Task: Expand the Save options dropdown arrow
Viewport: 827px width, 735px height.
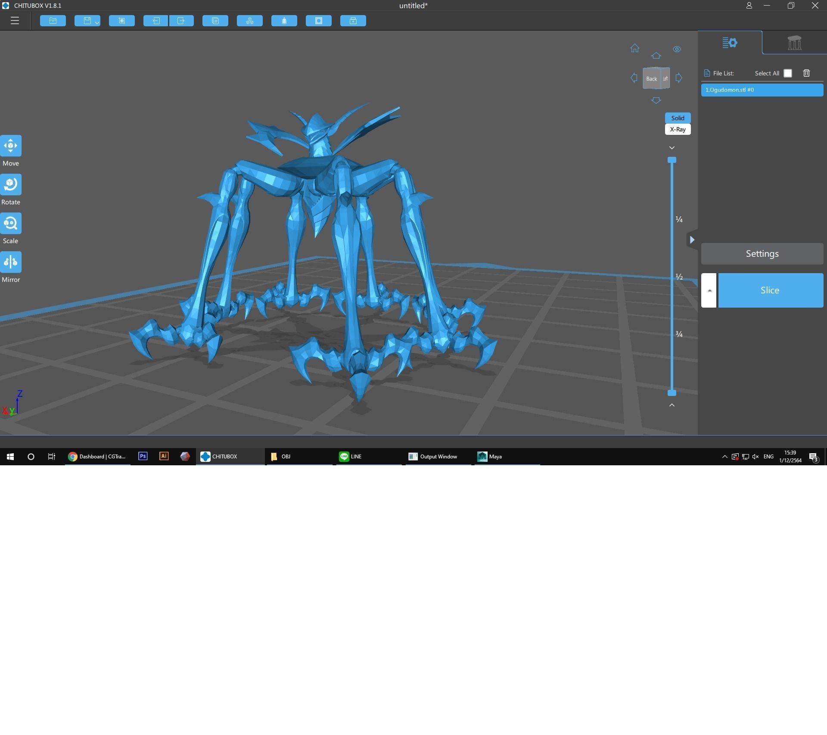Action: point(97,22)
